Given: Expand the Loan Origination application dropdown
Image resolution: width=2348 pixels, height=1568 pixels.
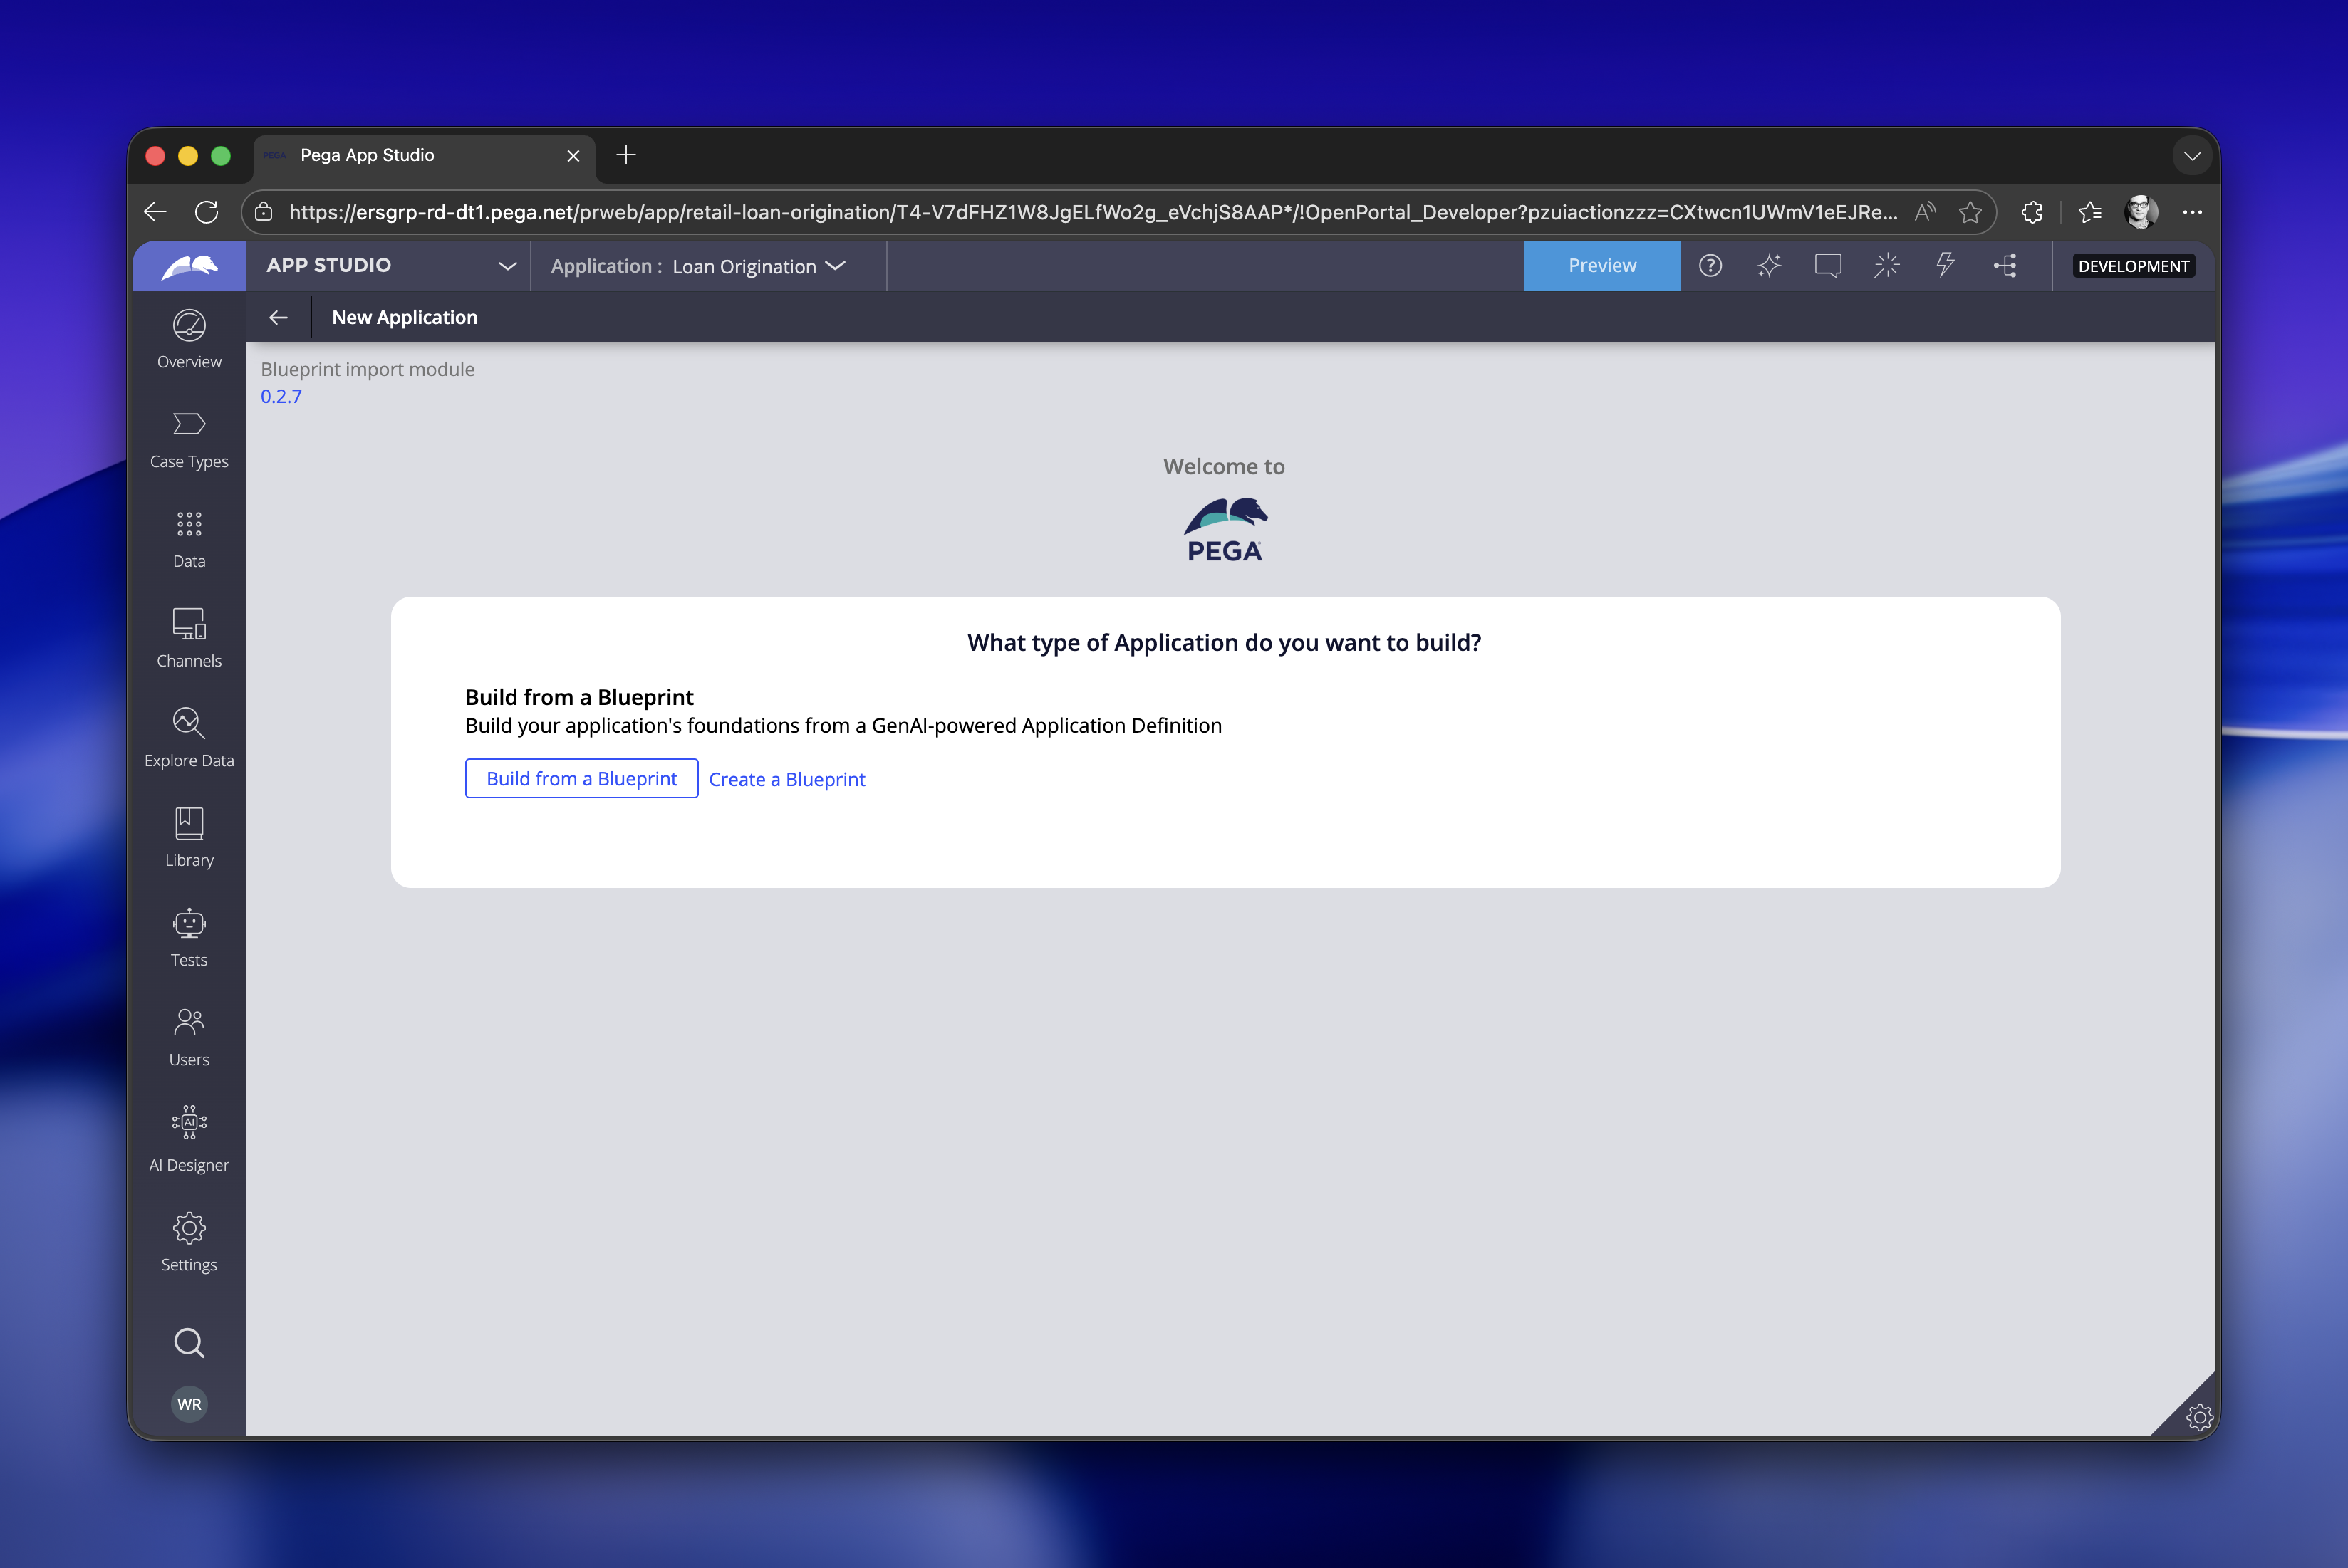Looking at the screenshot, I should point(836,266).
